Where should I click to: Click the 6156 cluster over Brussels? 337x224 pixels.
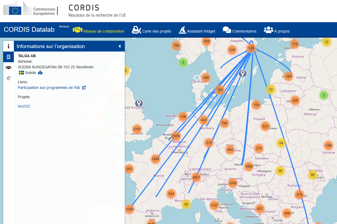tap(176, 136)
